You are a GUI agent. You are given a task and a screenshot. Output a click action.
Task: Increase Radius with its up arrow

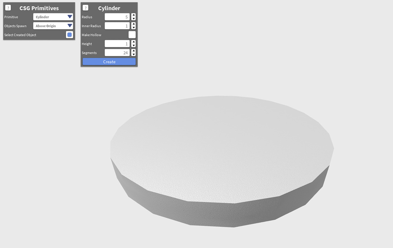tap(133, 15)
